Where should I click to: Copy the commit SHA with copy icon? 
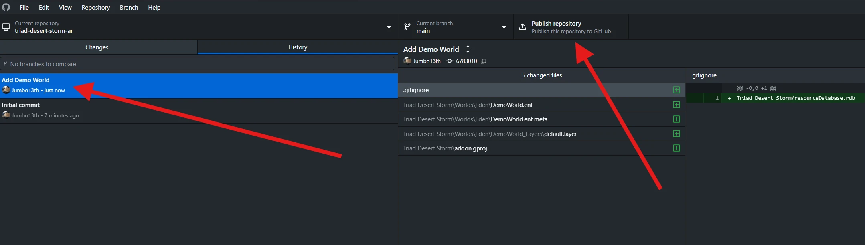tap(484, 61)
